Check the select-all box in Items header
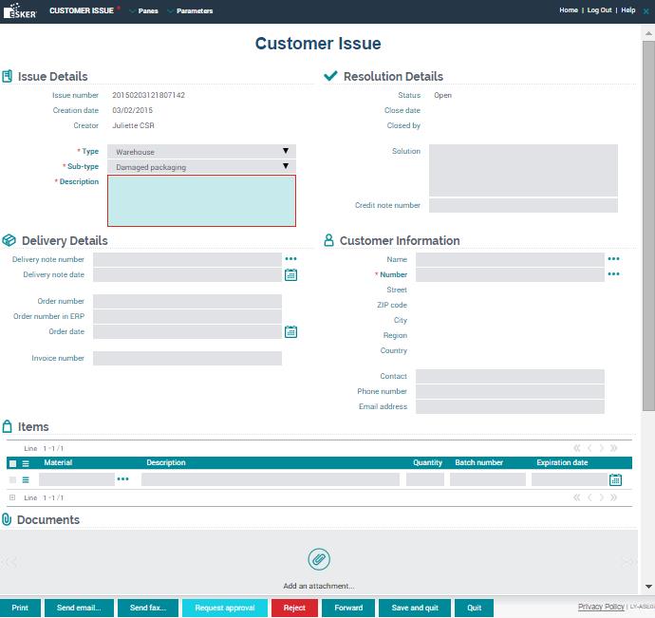655x618 pixels. coord(12,463)
